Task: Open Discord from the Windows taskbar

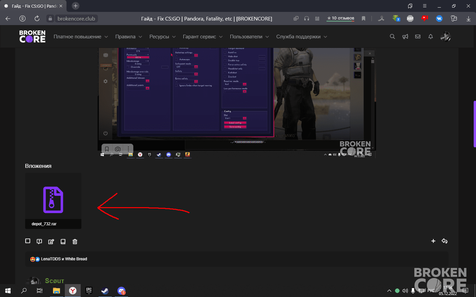Action: (x=121, y=291)
